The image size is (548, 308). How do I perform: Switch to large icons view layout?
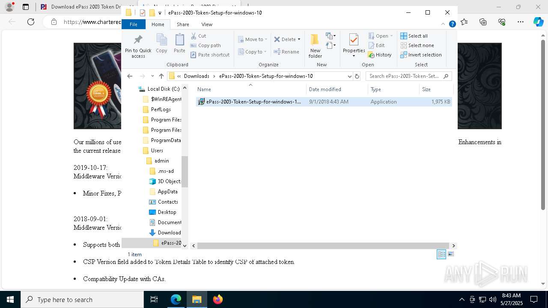tap(450, 254)
